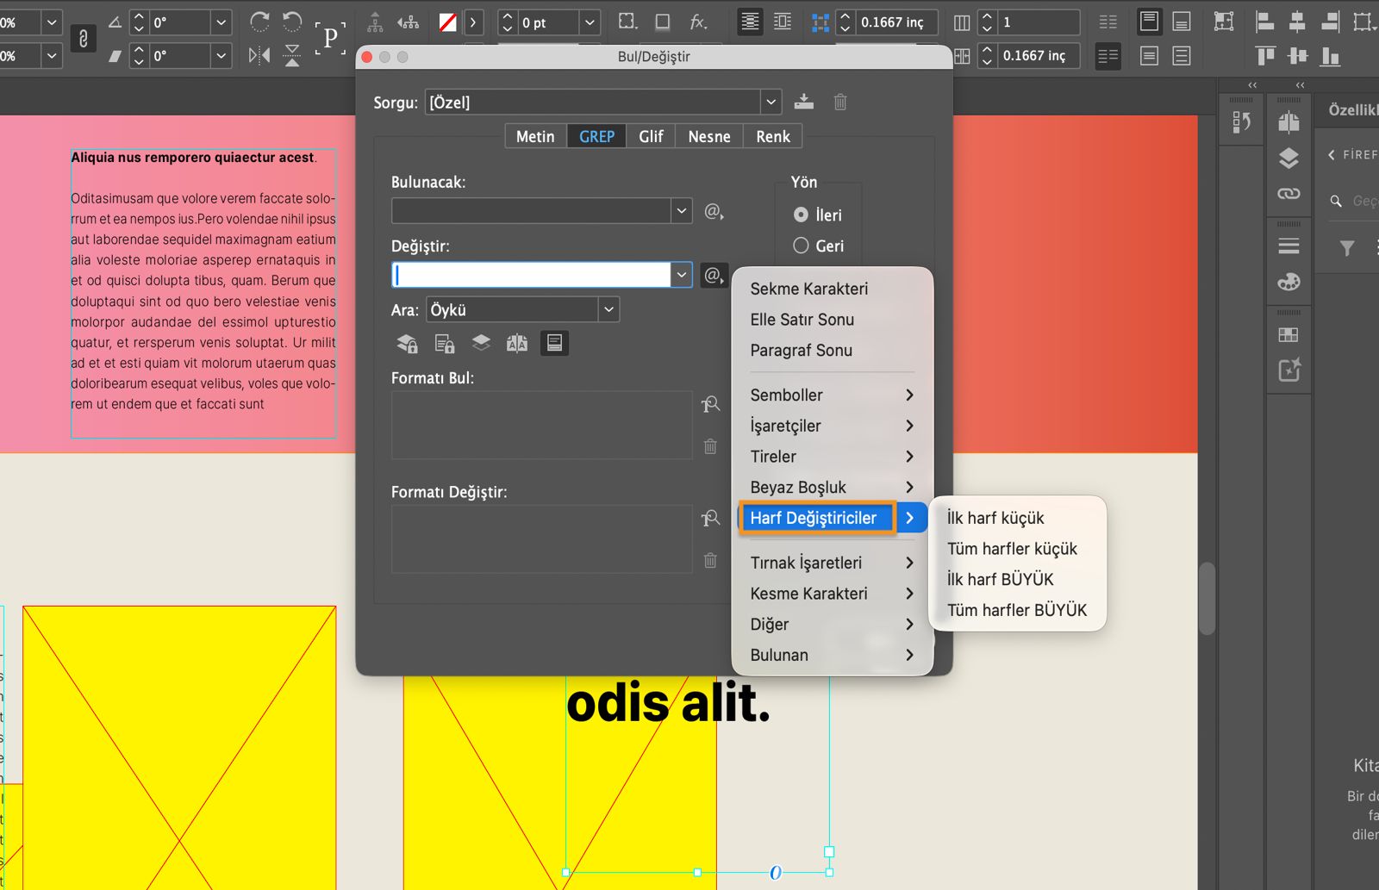Toggle include hidden layers search option
The height and width of the screenshot is (890, 1379).
tap(481, 344)
